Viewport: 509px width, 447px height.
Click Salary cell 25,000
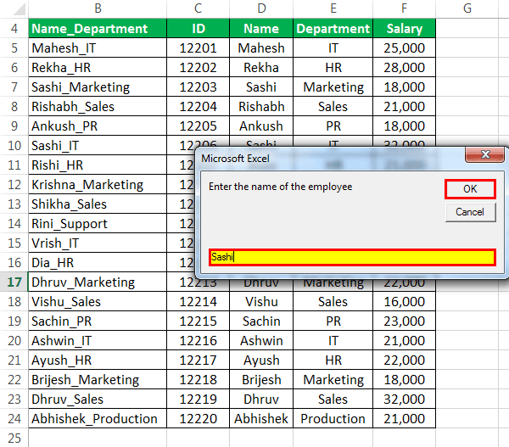(x=404, y=48)
